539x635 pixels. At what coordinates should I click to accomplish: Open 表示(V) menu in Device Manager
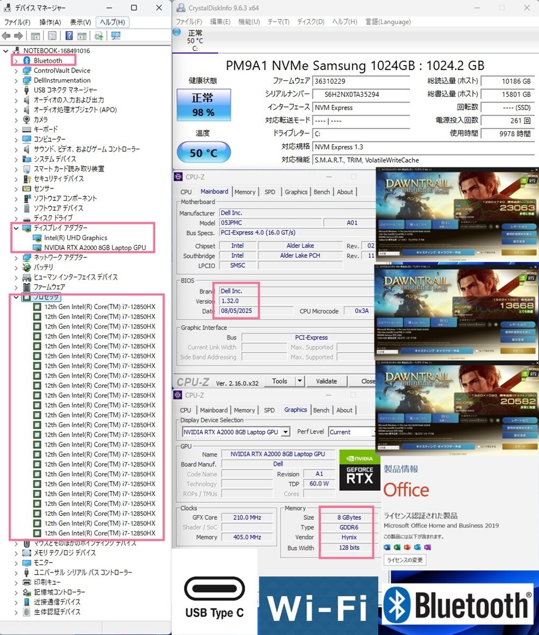pos(80,22)
